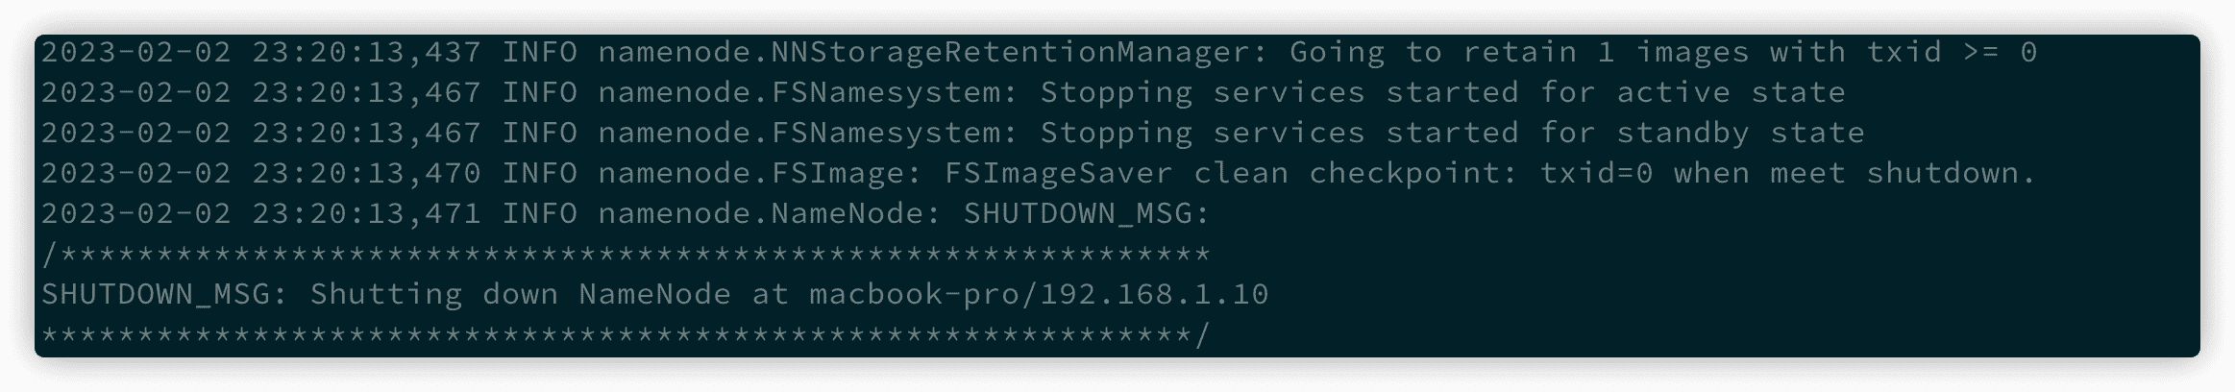The width and height of the screenshot is (2235, 392).
Task: Click 'retain 1 images' text
Action: (x=1606, y=52)
